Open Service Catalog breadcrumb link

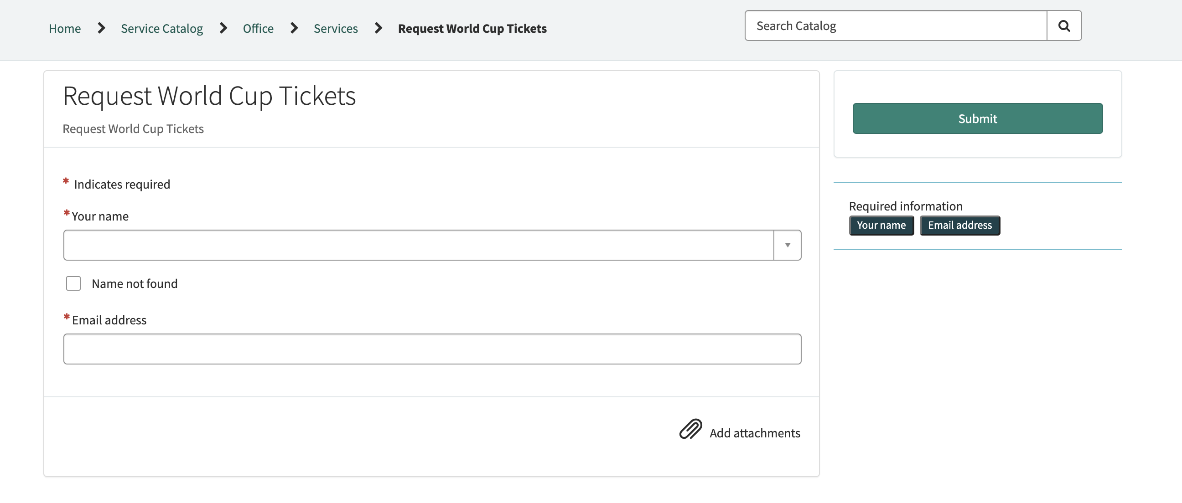click(161, 28)
